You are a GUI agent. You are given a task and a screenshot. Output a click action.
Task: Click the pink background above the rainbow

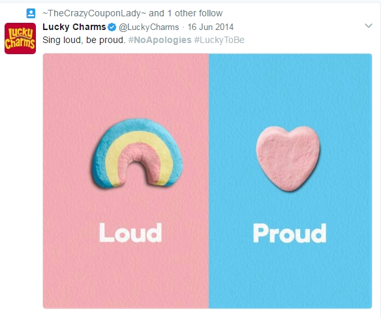pyautogui.click(x=126, y=85)
